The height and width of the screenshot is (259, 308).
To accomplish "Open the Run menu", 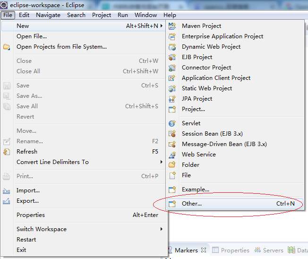I will coord(123,15).
